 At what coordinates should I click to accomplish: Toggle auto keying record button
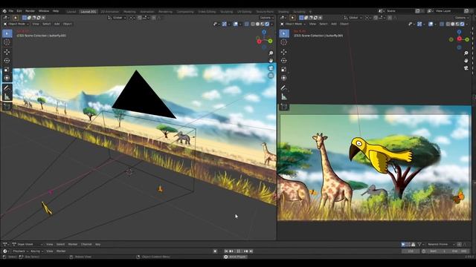pos(215,251)
